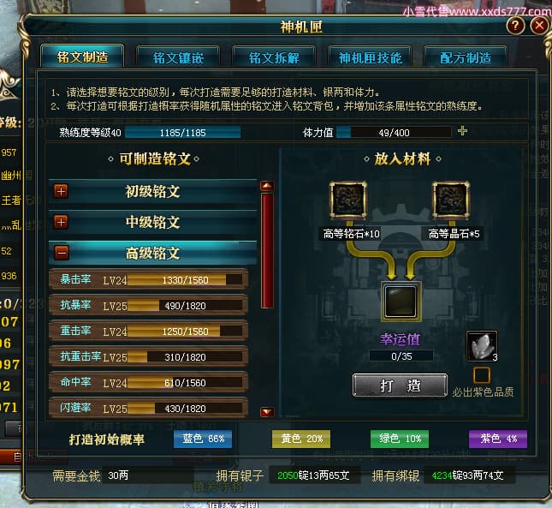This screenshot has height=508, width=552.
Task: Click the 打造 forge button
Action: (400, 385)
